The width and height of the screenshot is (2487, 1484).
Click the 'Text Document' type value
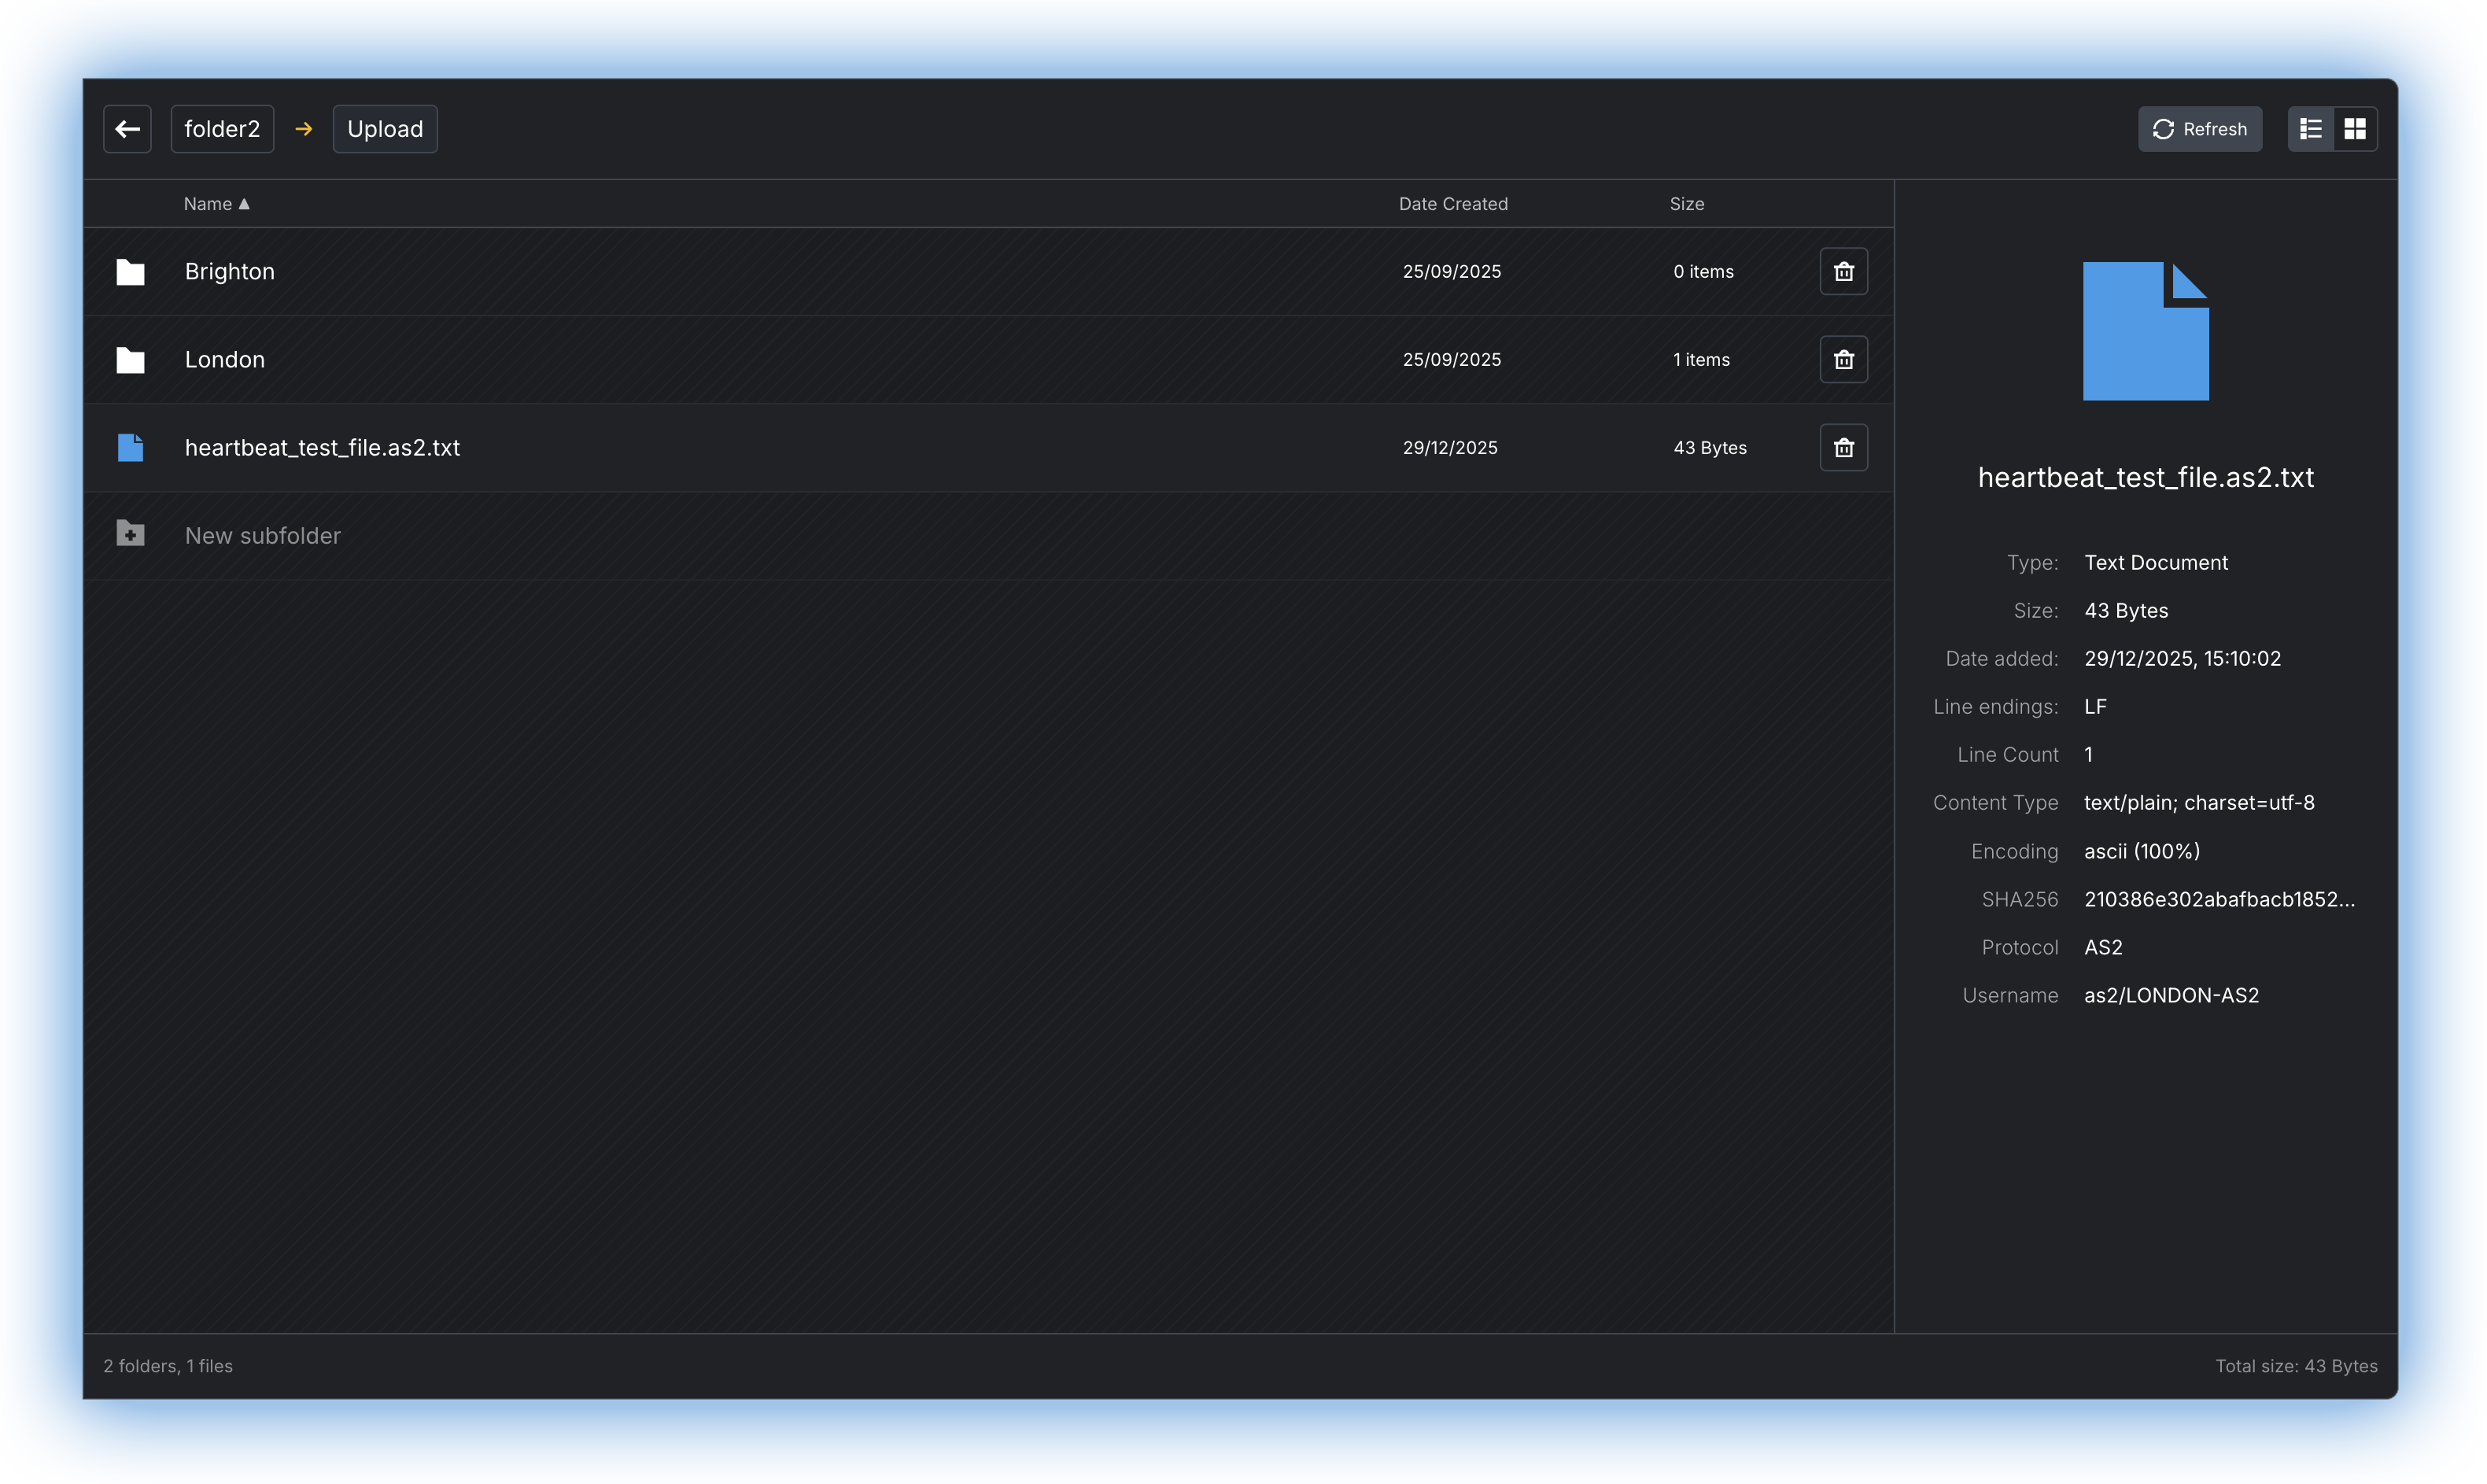2156,563
